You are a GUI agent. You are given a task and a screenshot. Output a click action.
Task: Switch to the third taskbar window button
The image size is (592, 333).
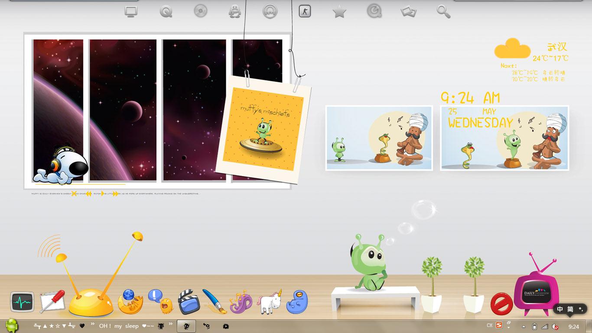tap(226, 326)
